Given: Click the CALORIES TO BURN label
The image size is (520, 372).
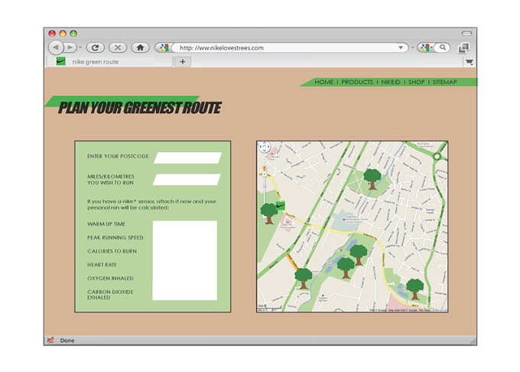Looking at the screenshot, I should click(112, 251).
